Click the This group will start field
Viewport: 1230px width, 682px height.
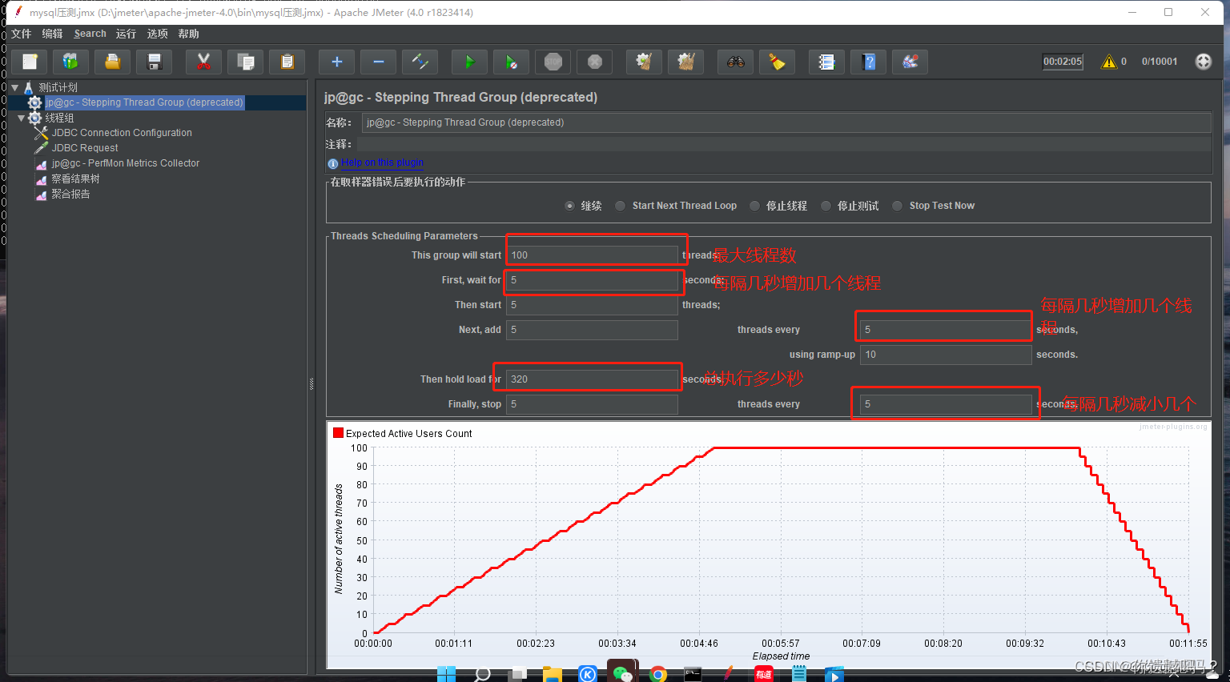[x=592, y=255]
